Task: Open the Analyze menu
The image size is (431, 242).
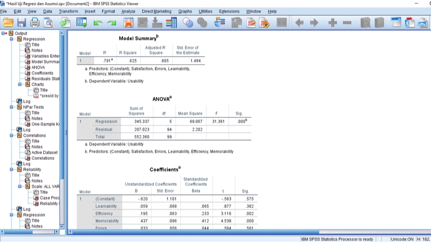Action: coord(128,11)
